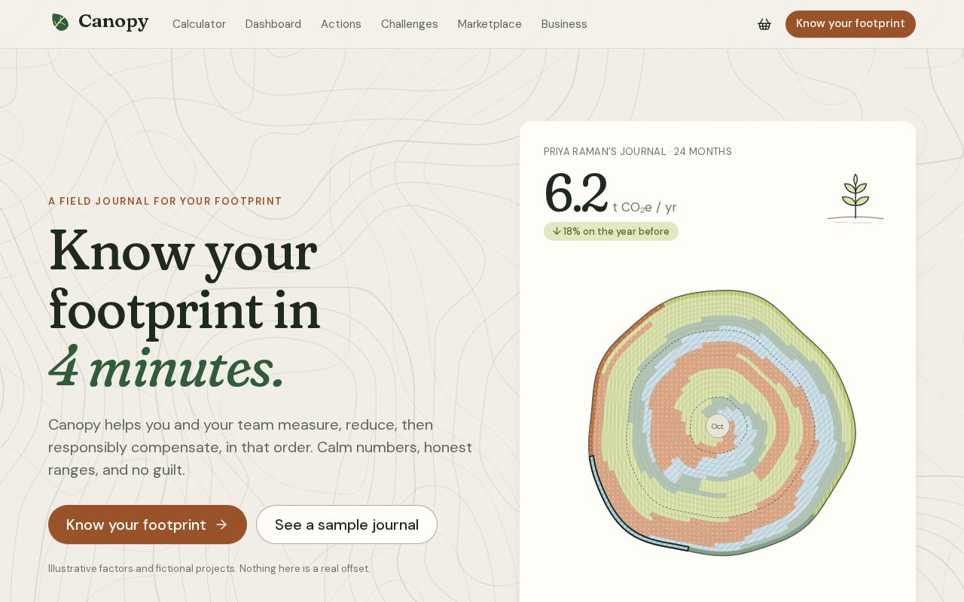964x602 pixels.
Task: Click the paragraph starting Canopy helps you
Action: (260, 447)
